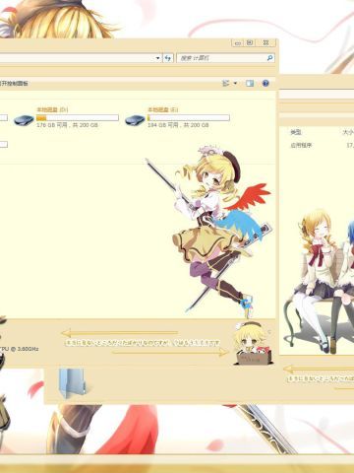
Task: Sort by the 类型 column in right window
Action: (x=296, y=132)
